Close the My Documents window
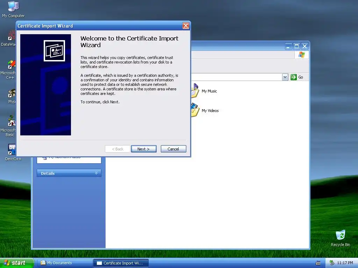358x268 pixels. [305, 46]
